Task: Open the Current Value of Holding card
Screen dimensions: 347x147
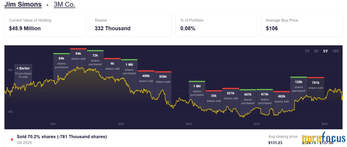Action: (45, 25)
